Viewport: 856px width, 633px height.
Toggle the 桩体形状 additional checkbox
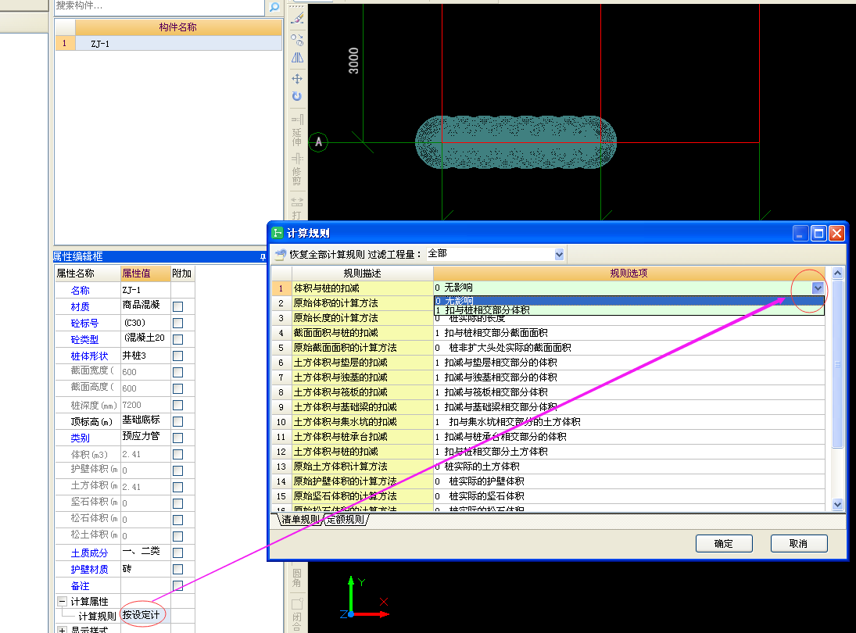coord(177,356)
